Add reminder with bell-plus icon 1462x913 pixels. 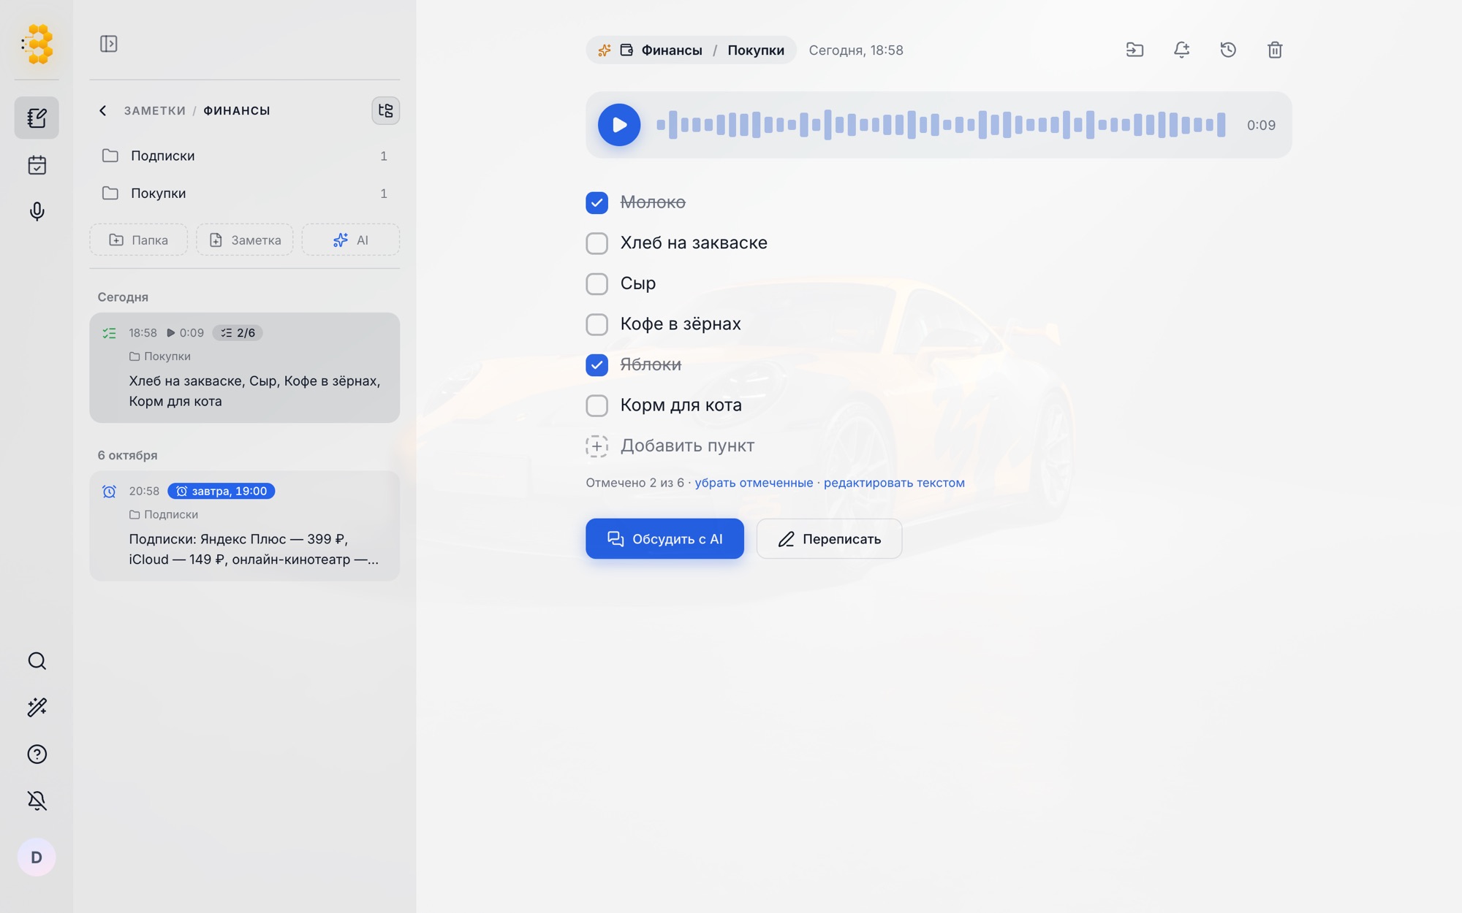coord(1181,50)
